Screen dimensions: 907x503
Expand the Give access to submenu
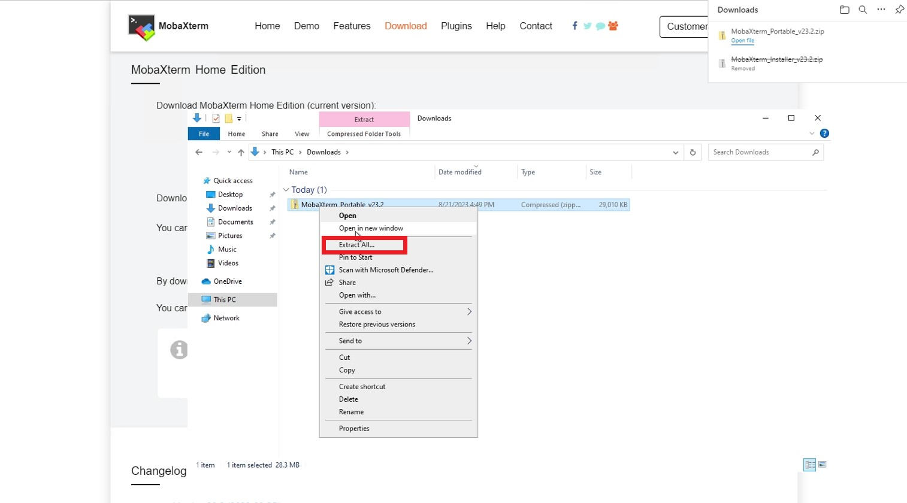click(399, 312)
